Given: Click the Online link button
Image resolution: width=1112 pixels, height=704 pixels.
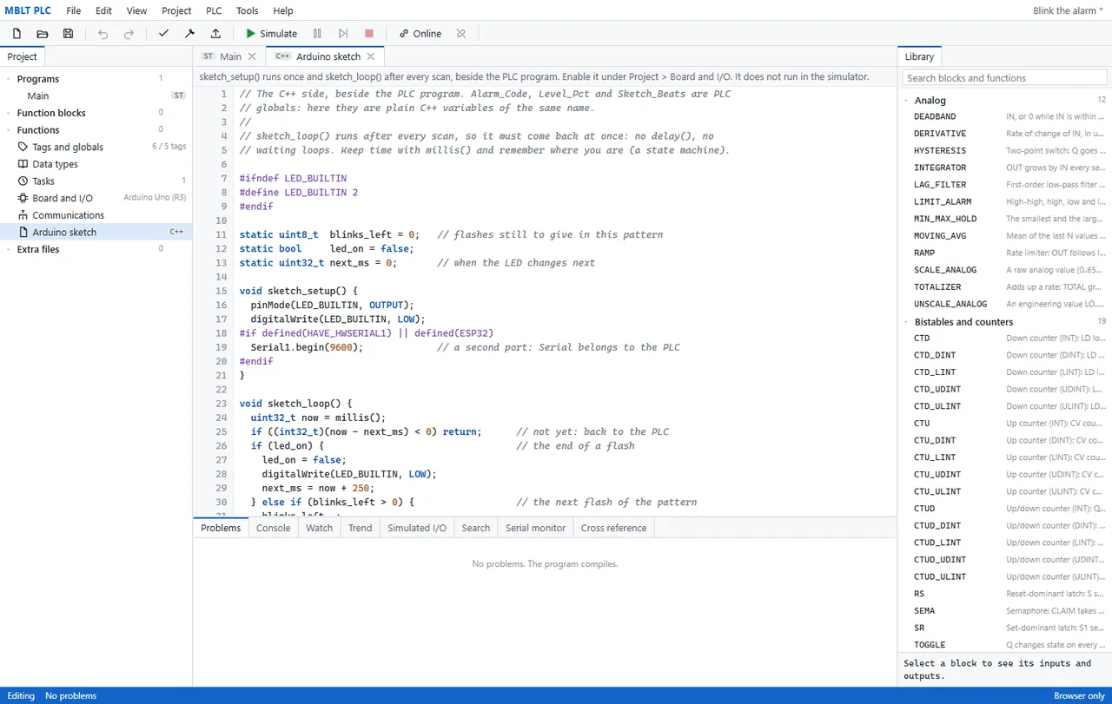Looking at the screenshot, I should [420, 34].
